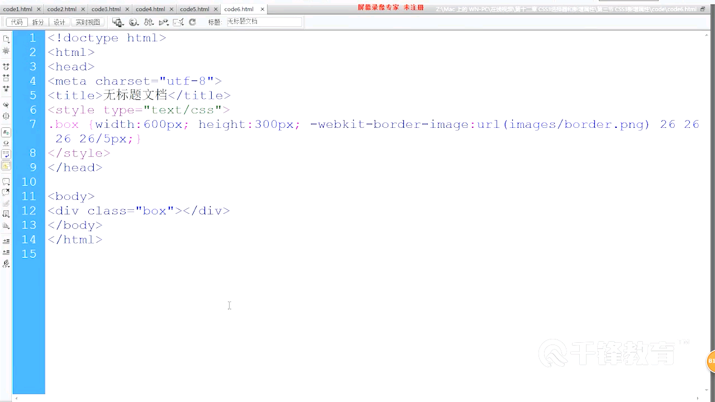Close the code2.html tab
715x402 pixels.
pyautogui.click(x=83, y=9)
